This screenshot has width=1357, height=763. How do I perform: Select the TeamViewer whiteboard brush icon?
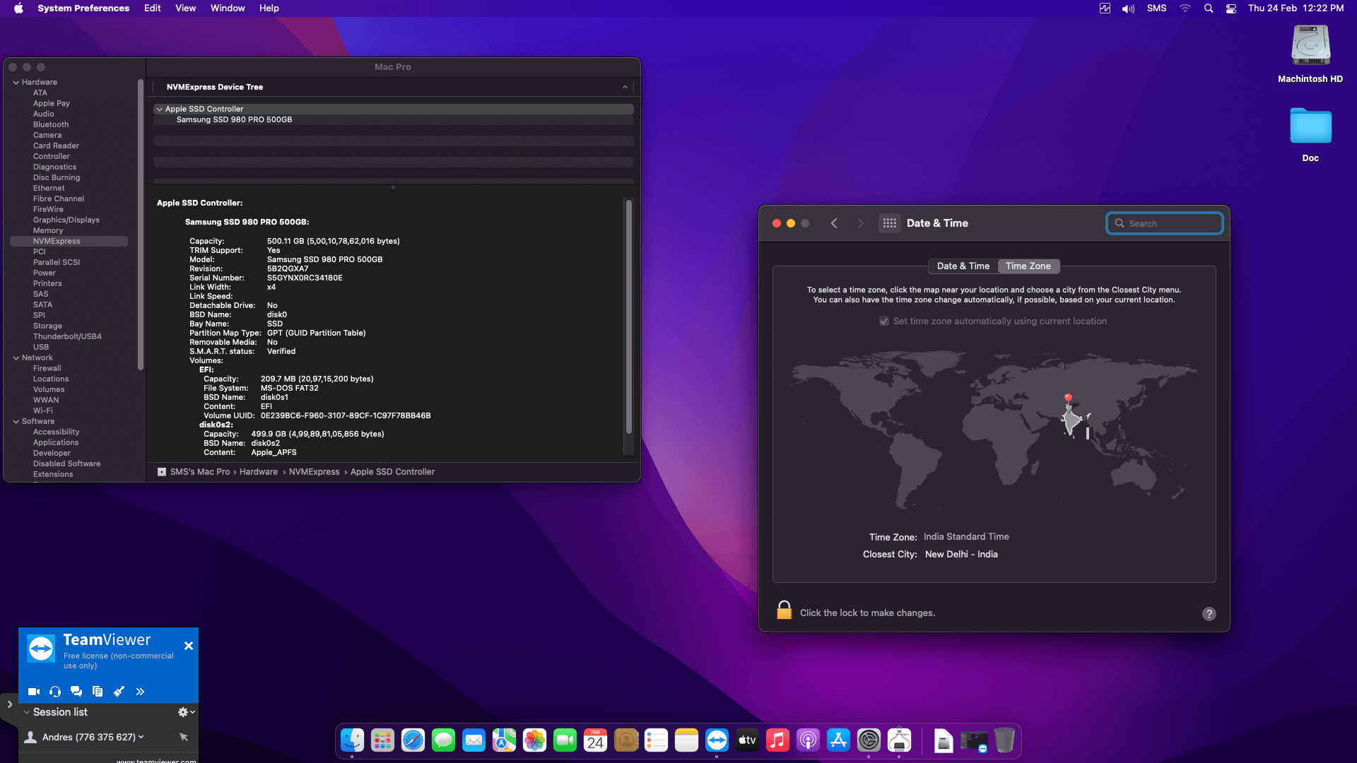pos(119,692)
